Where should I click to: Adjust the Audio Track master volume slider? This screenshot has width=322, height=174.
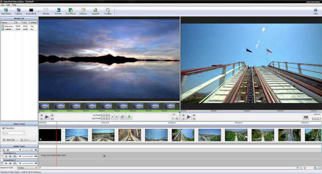pos(27,150)
